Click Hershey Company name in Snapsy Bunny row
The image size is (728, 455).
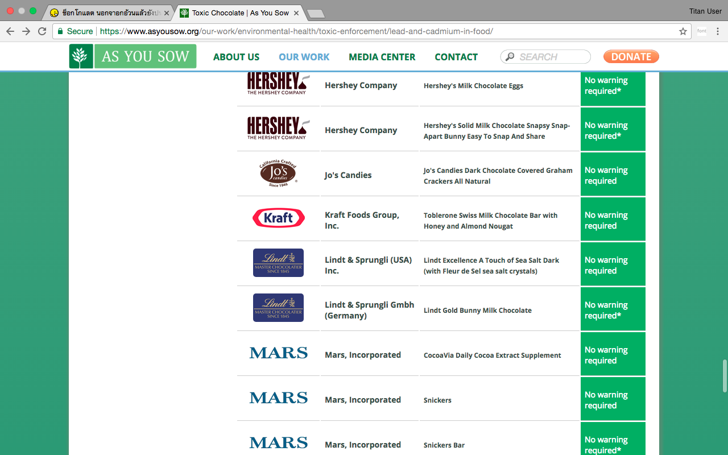[x=361, y=130]
